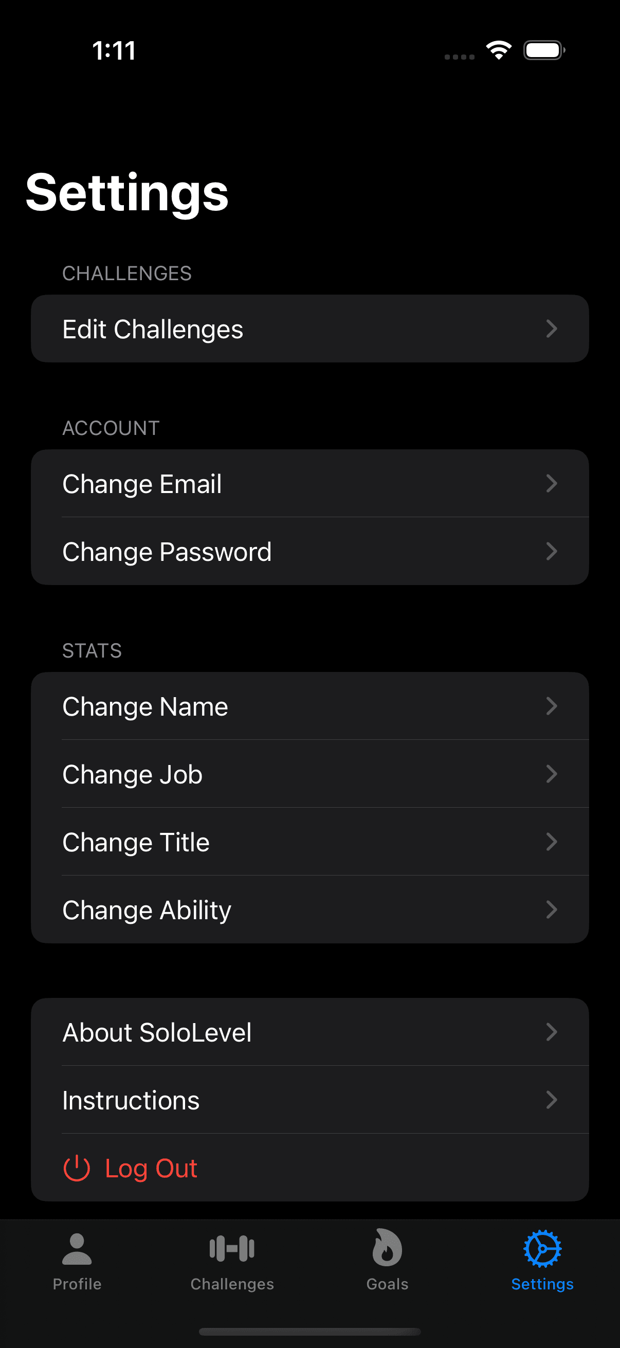The image size is (620, 1348).
Task: Tap the Settings gear icon
Action: coord(542,1249)
